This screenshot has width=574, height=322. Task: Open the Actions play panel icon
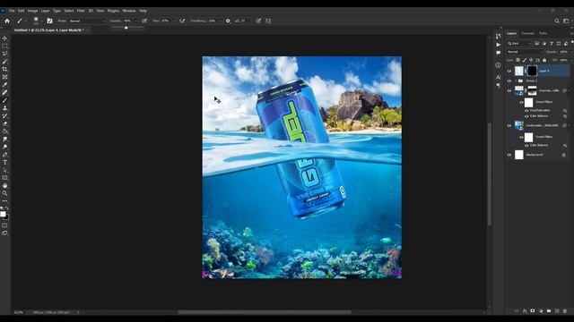point(498,45)
